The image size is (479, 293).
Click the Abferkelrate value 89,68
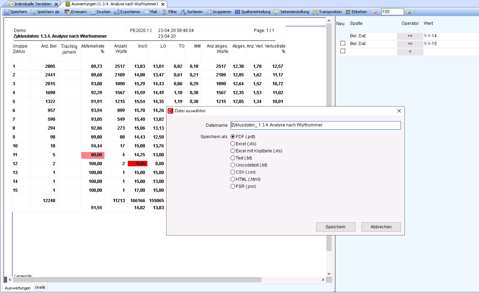tap(97, 75)
